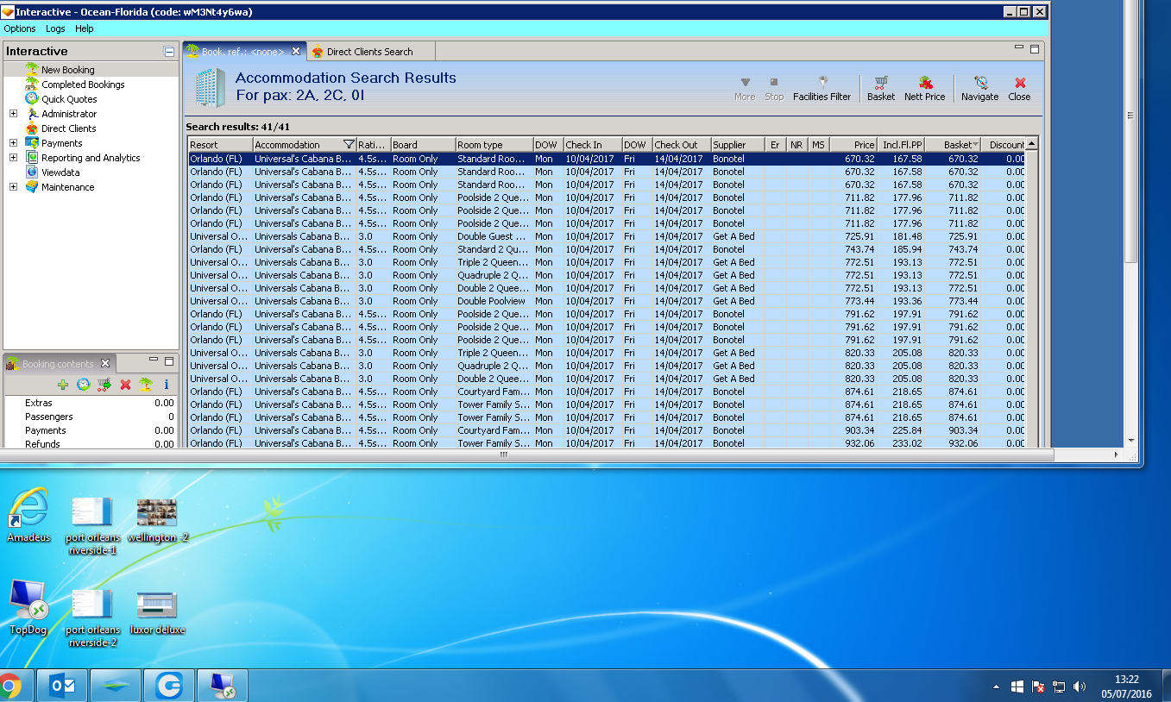Image resolution: width=1171 pixels, height=702 pixels.
Task: Select the luxor deluxe desktop file
Action: coord(157,613)
